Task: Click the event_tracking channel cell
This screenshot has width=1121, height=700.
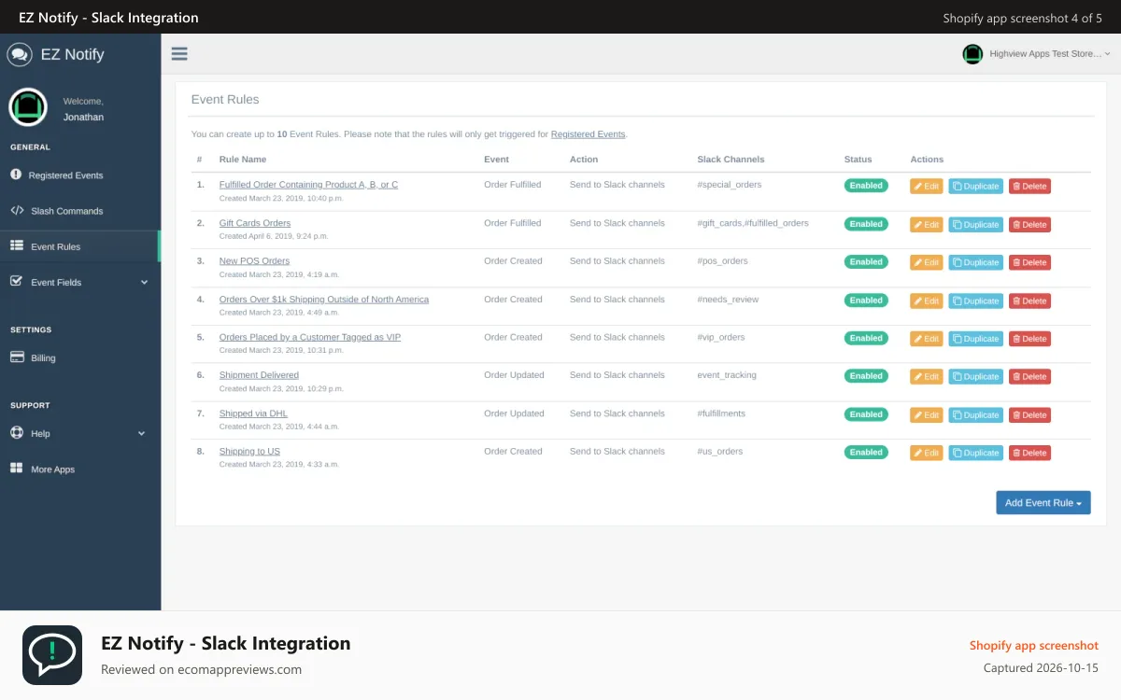Action: 727,375
